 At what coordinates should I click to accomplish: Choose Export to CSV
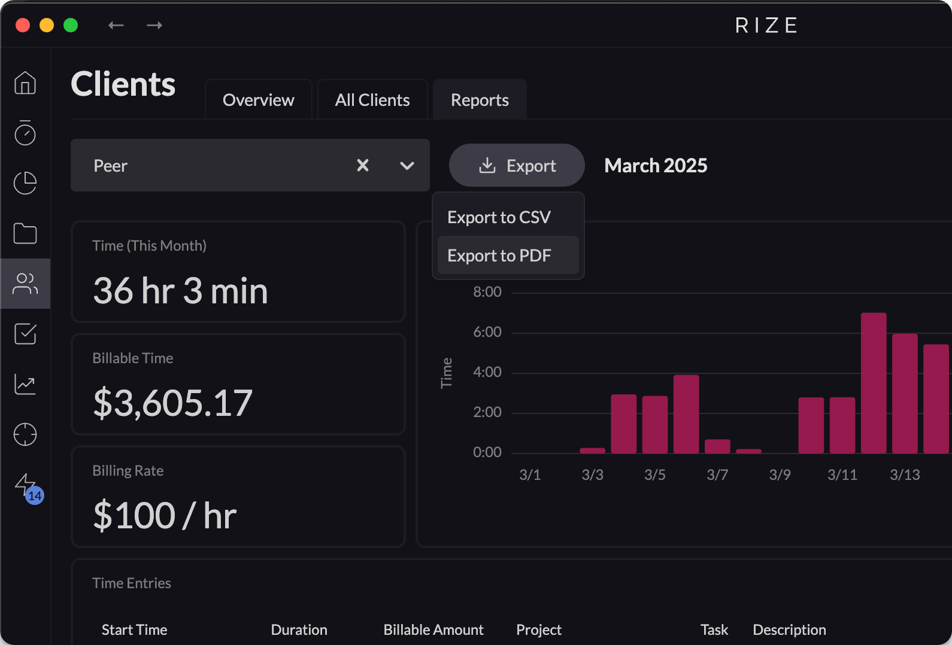(508, 217)
